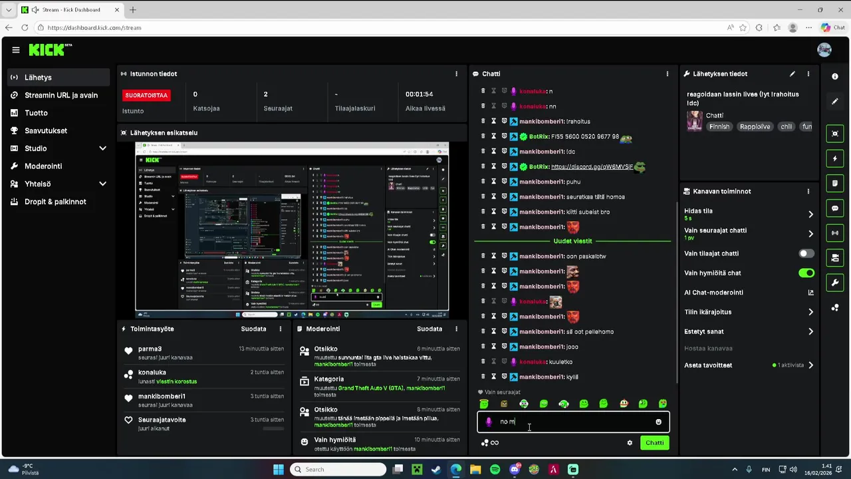The width and height of the screenshot is (851, 479).
Task: Edit stream info with pencil in Lähetyksen tiedot header
Action: [792, 74]
